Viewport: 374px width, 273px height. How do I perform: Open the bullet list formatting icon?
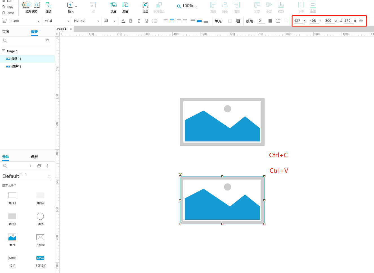pyautogui.click(x=155, y=21)
